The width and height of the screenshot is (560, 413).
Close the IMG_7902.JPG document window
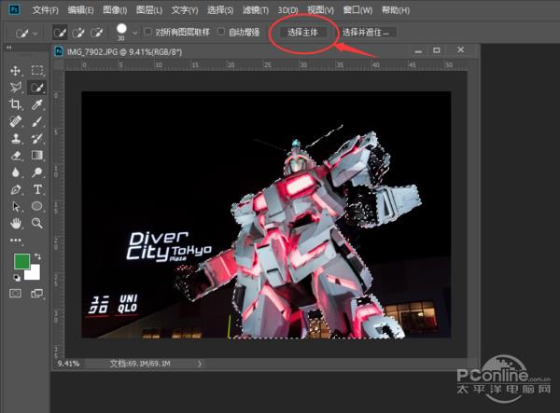point(461,50)
